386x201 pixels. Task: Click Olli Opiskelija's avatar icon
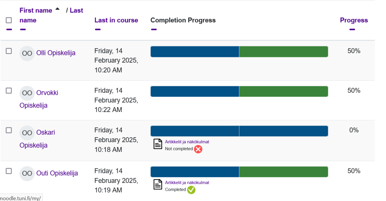(27, 53)
